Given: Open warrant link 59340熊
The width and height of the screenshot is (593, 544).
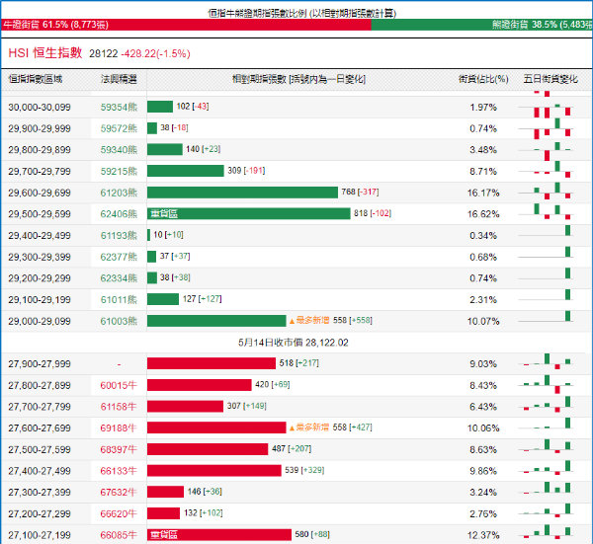Looking at the screenshot, I should point(119,150).
